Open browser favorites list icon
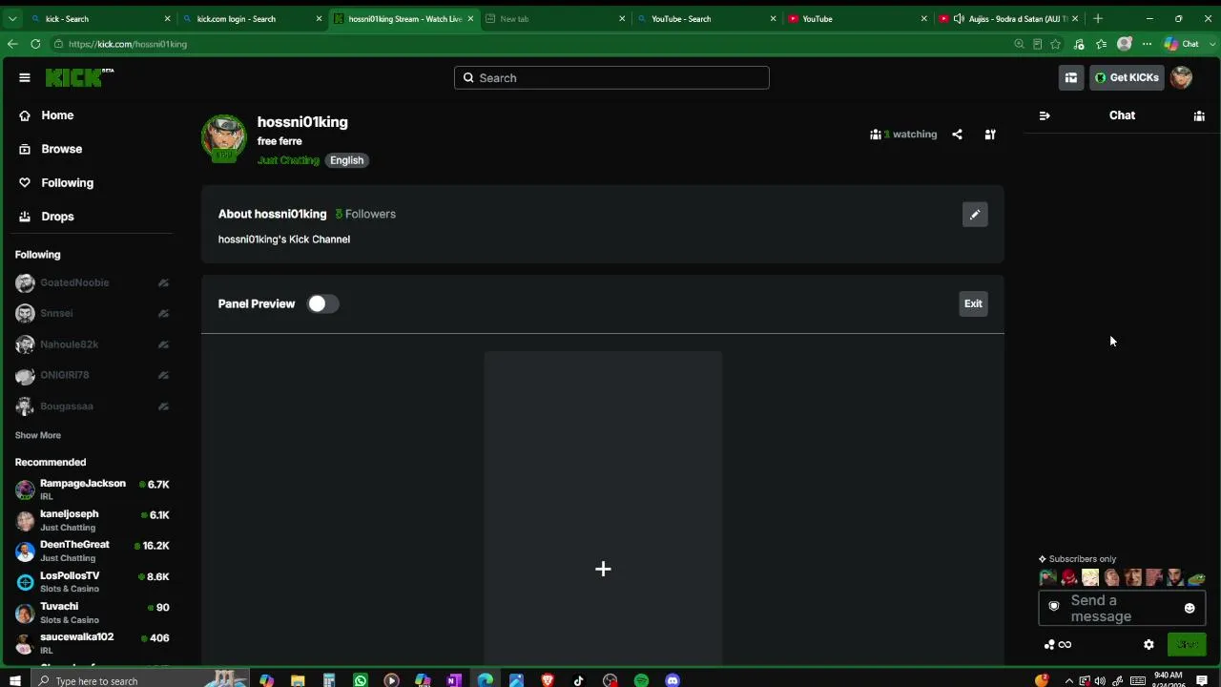Image resolution: width=1221 pixels, height=687 pixels. coord(1102,44)
